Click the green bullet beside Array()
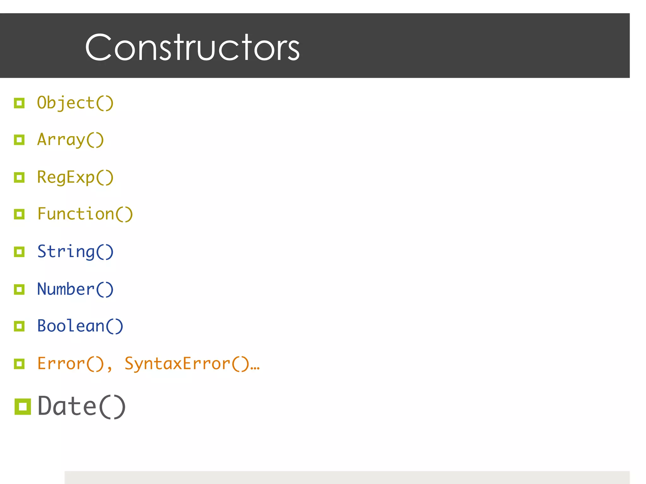The height and width of the screenshot is (484, 646). click(19, 140)
